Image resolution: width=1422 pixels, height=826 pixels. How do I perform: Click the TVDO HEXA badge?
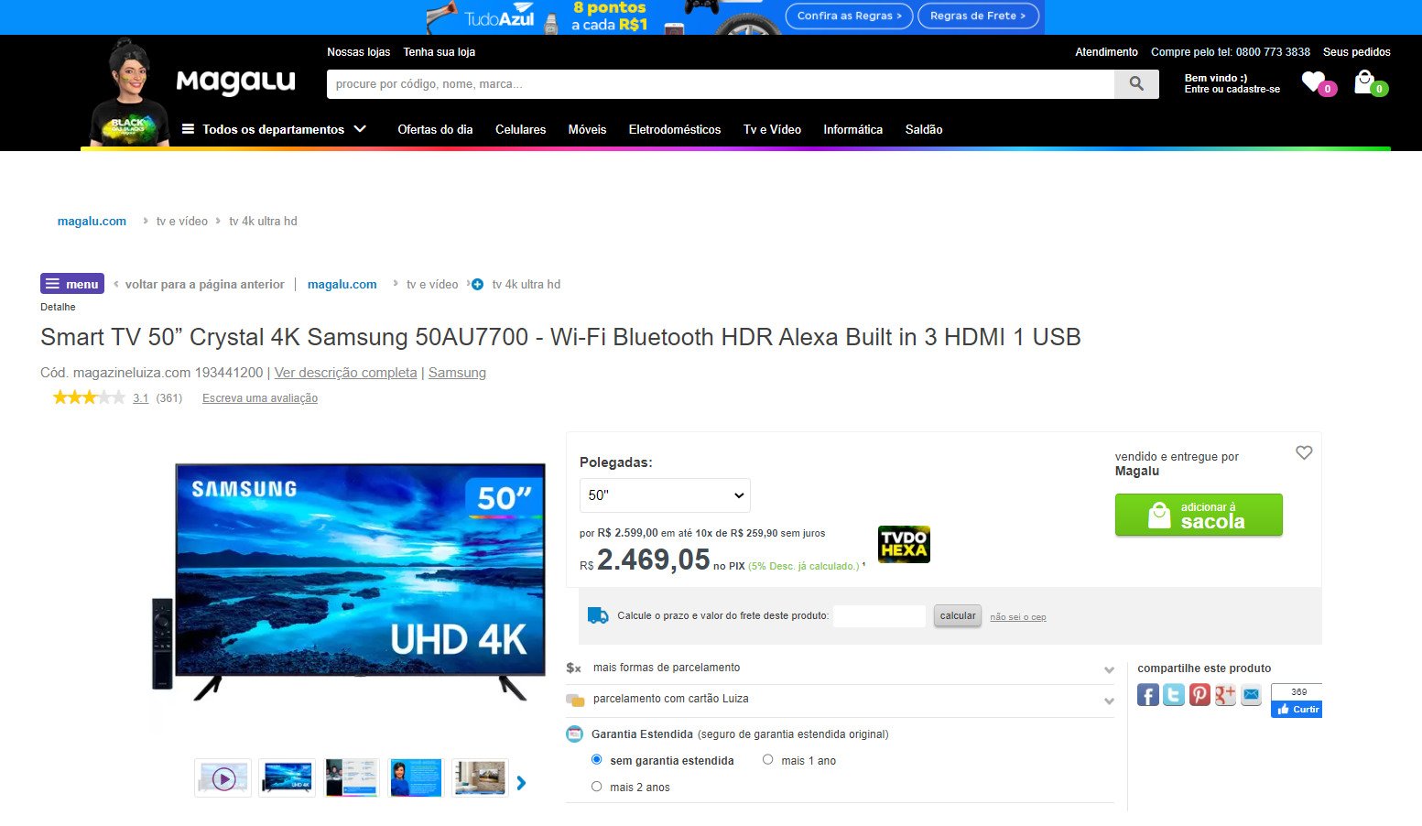coord(904,544)
